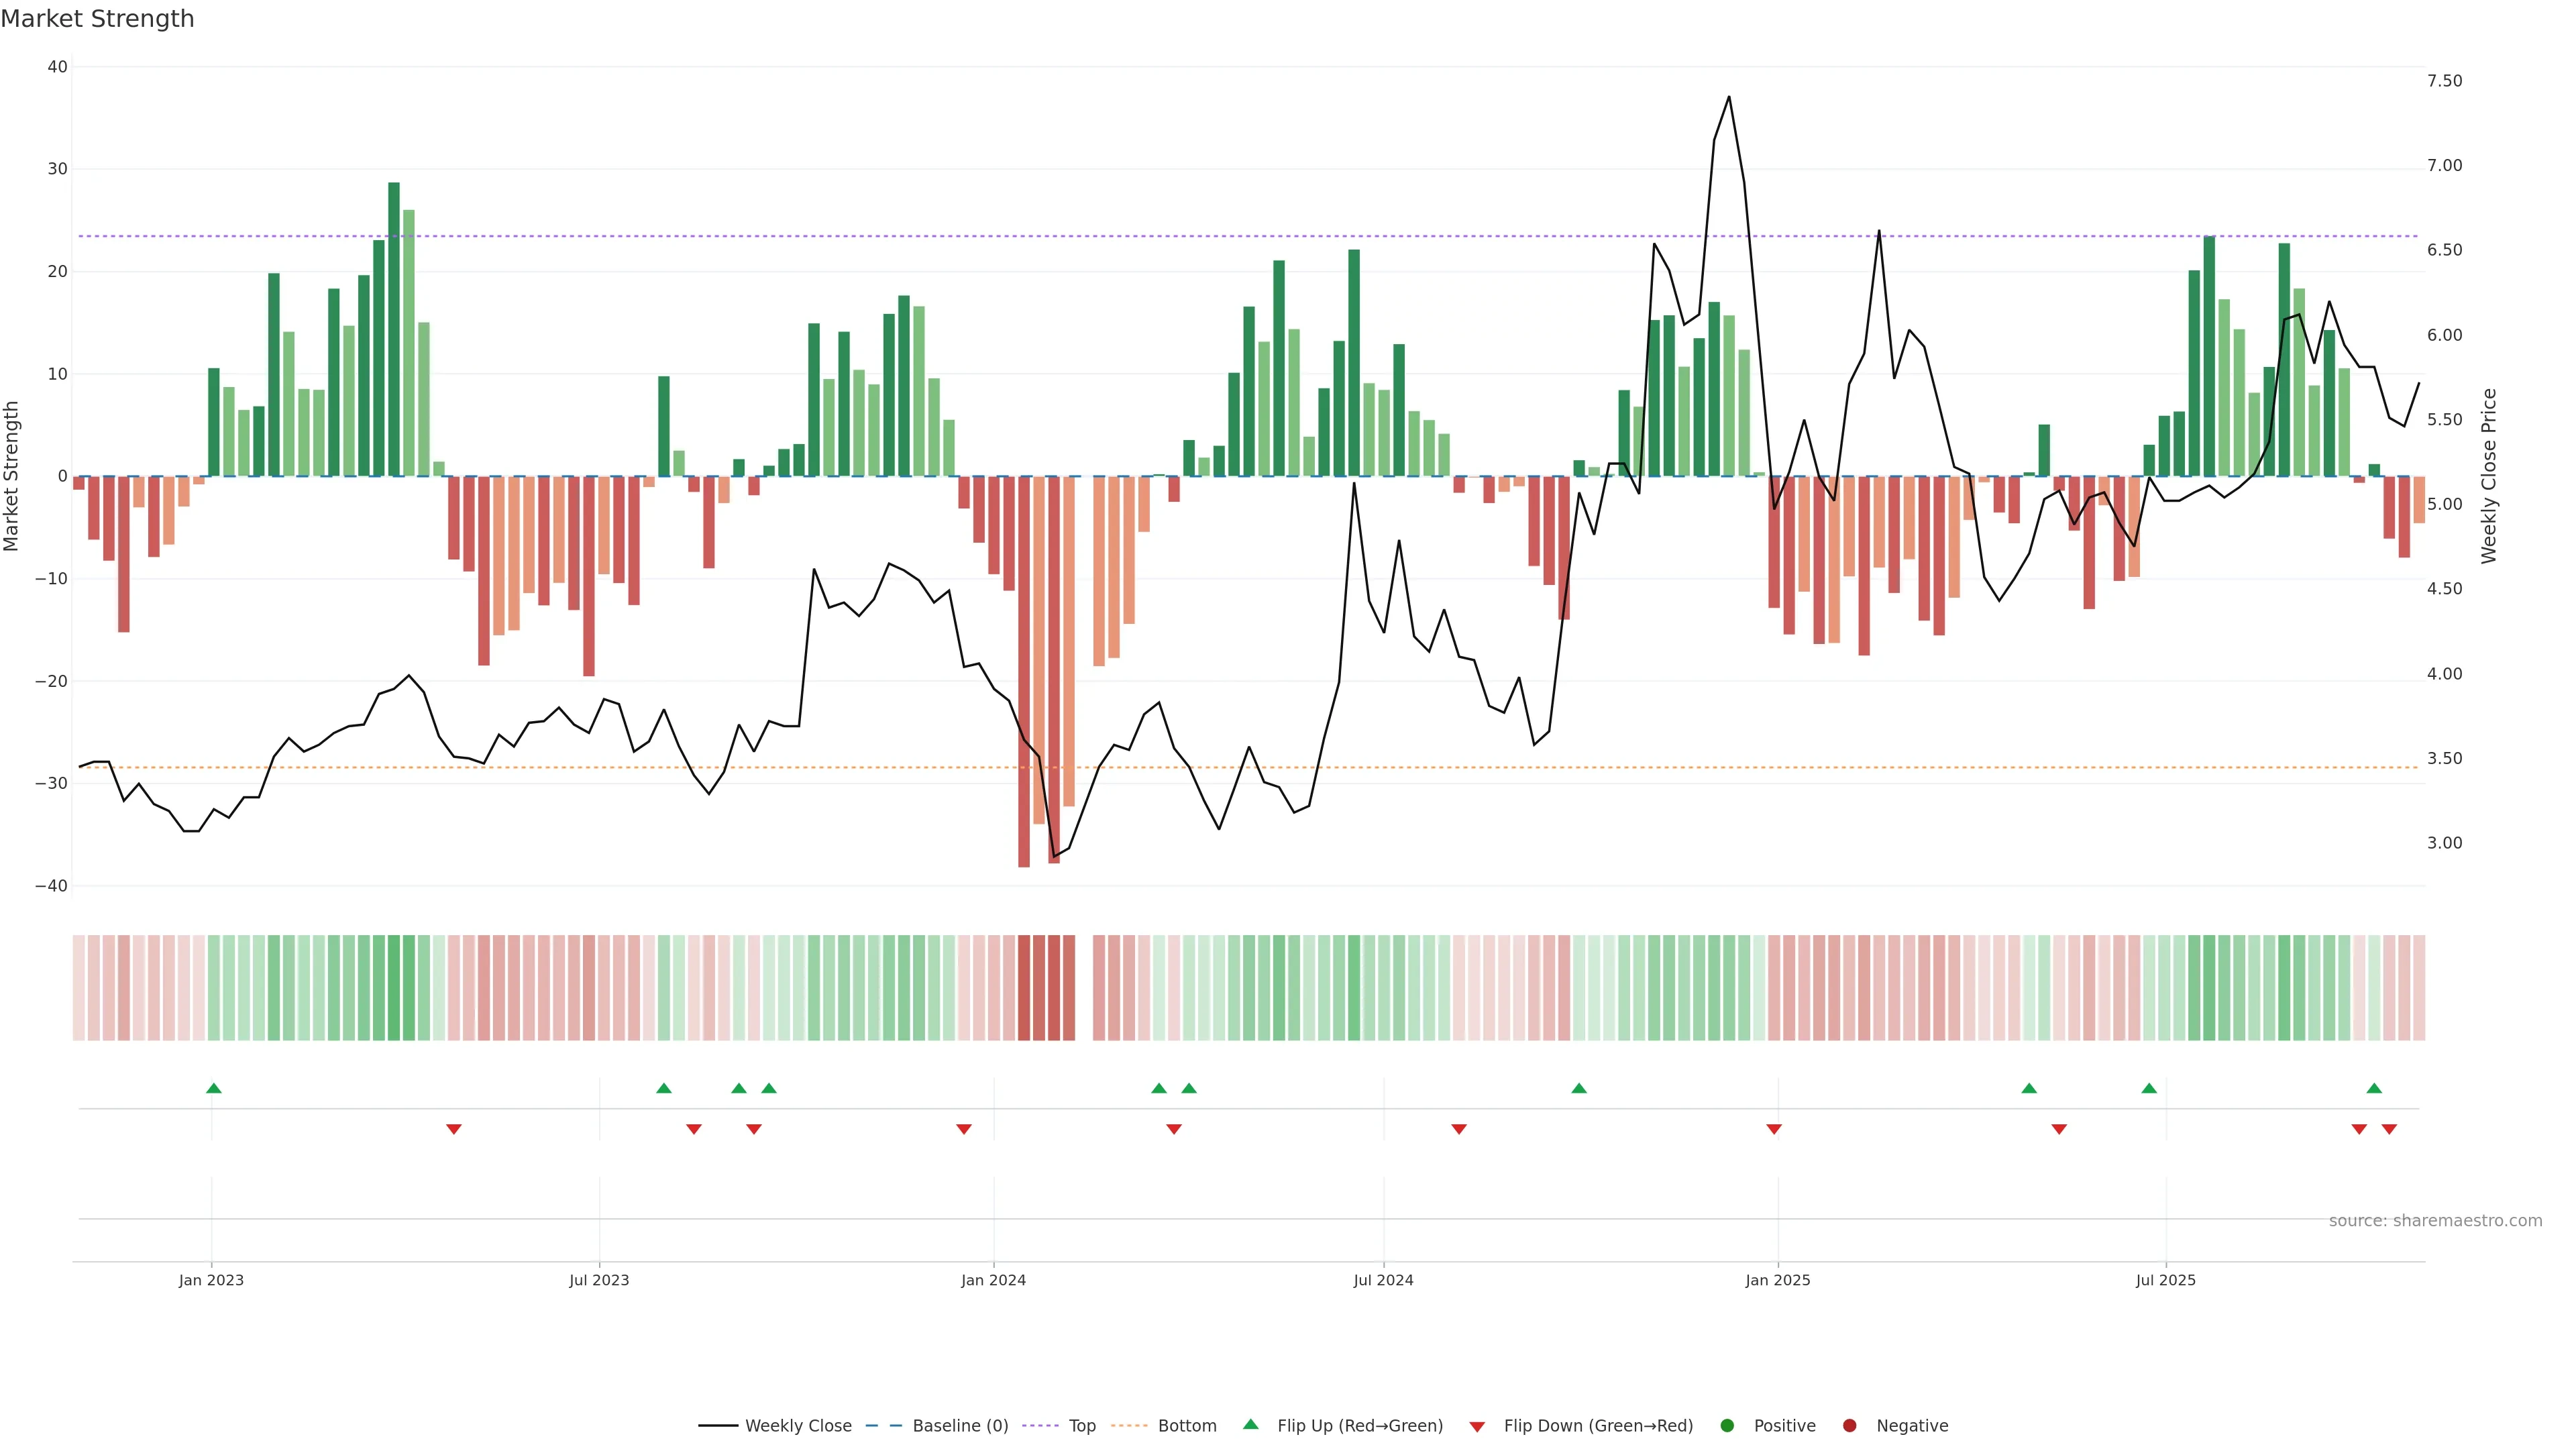The image size is (2576, 1449).
Task: Click the last green flip-up triangle marker
Action: click(2374, 1088)
